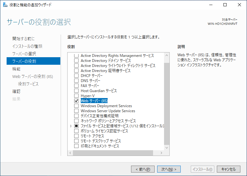Click the キャンセル button
Viewport: 247px width, 176px height.
click(x=228, y=169)
